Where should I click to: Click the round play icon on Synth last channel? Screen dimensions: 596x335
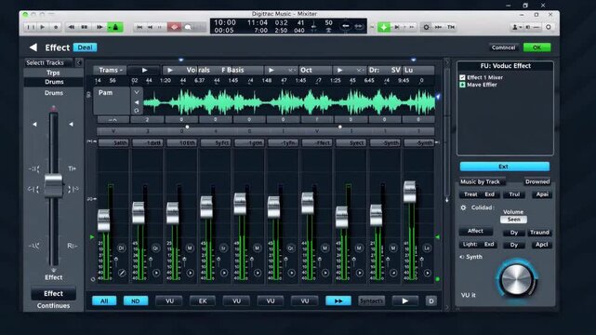coord(428,273)
